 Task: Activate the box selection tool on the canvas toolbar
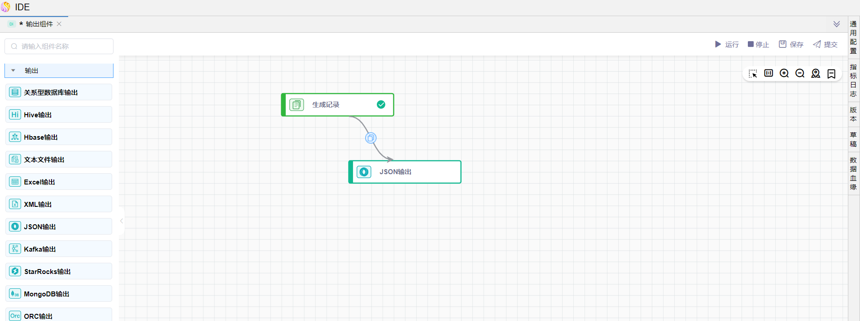click(753, 73)
